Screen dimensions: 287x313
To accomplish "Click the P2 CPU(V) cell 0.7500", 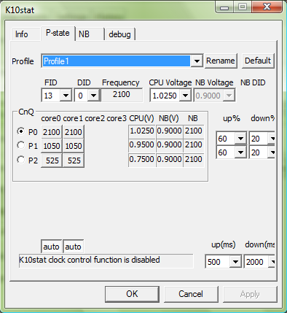I will (142, 160).
